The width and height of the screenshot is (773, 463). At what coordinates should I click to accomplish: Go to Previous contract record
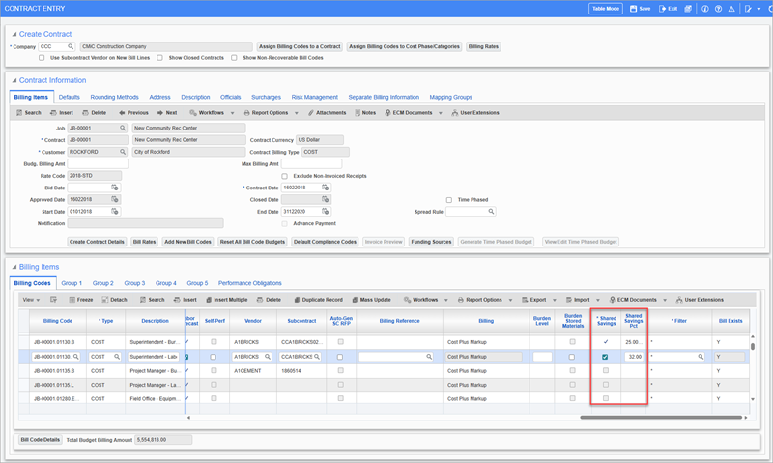coord(133,113)
